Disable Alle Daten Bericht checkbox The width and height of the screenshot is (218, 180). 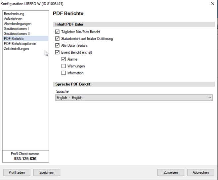[x=58, y=45]
